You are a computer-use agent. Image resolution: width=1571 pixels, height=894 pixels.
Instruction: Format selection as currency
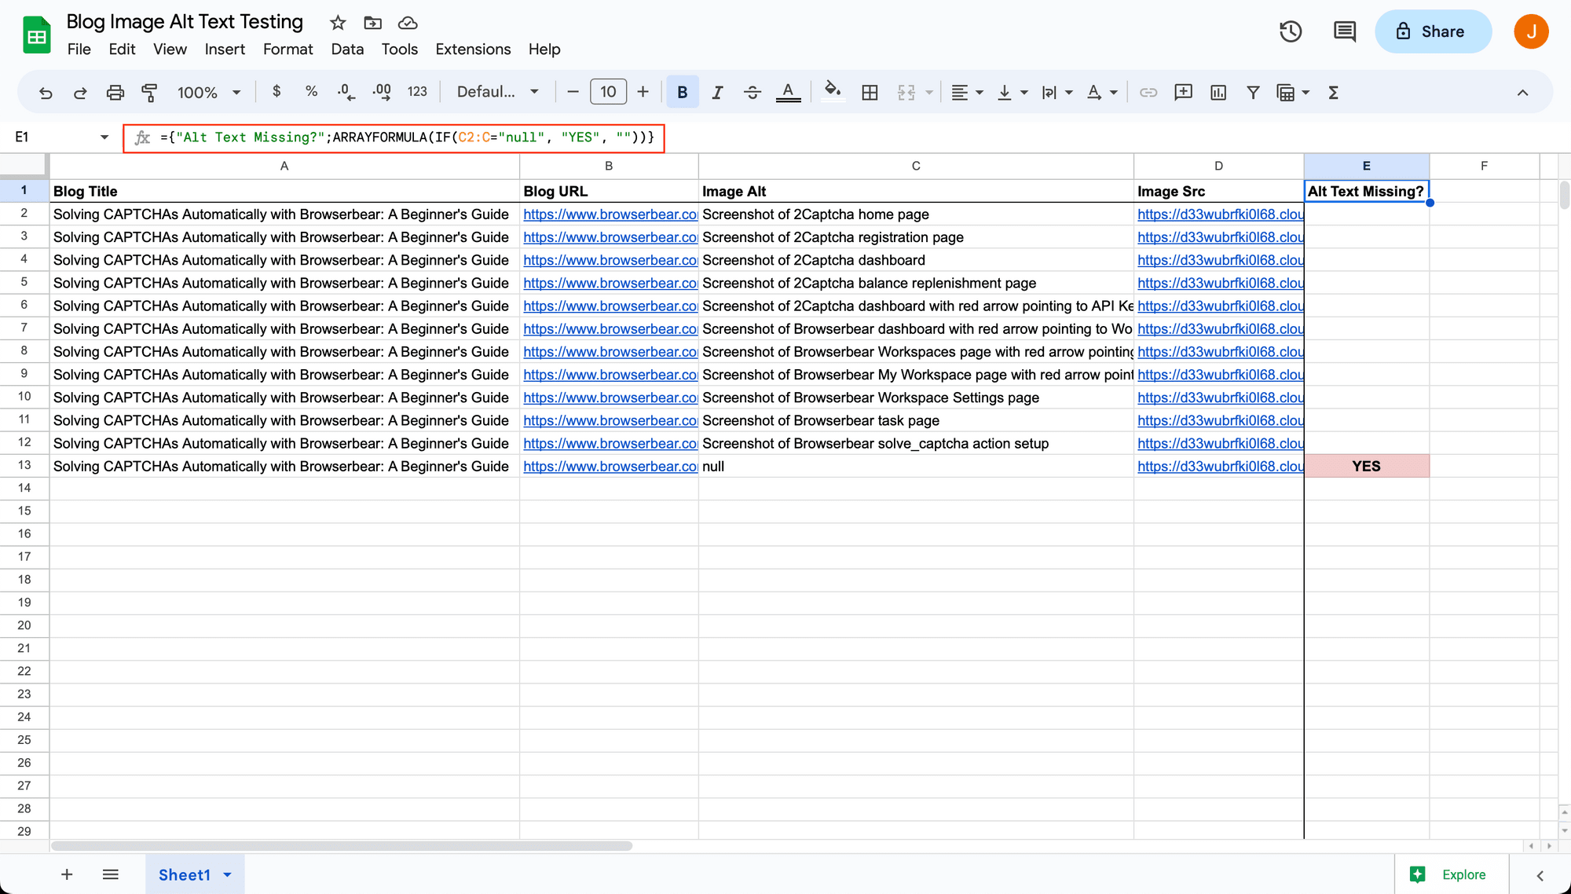(x=276, y=92)
